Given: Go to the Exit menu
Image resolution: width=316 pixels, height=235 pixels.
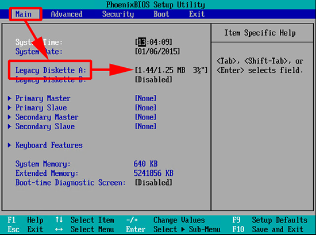Looking at the screenshot, I should click(196, 14).
